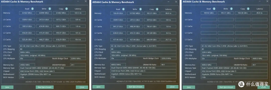The height and width of the screenshot is (90, 271).
Task: Select memory latency 122.5 ns
Action: pos(78,13)
